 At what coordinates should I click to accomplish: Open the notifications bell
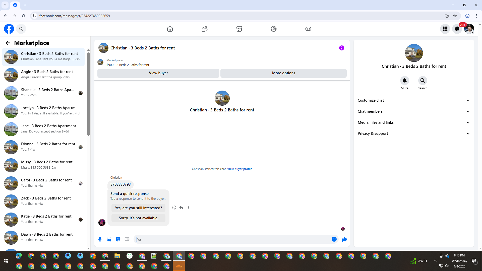tap(457, 29)
